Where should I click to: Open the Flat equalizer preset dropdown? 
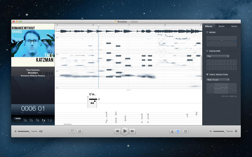tap(218, 56)
